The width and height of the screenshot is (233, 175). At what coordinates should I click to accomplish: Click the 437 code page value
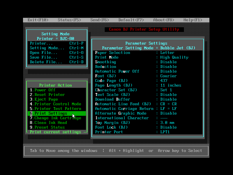point(164,81)
